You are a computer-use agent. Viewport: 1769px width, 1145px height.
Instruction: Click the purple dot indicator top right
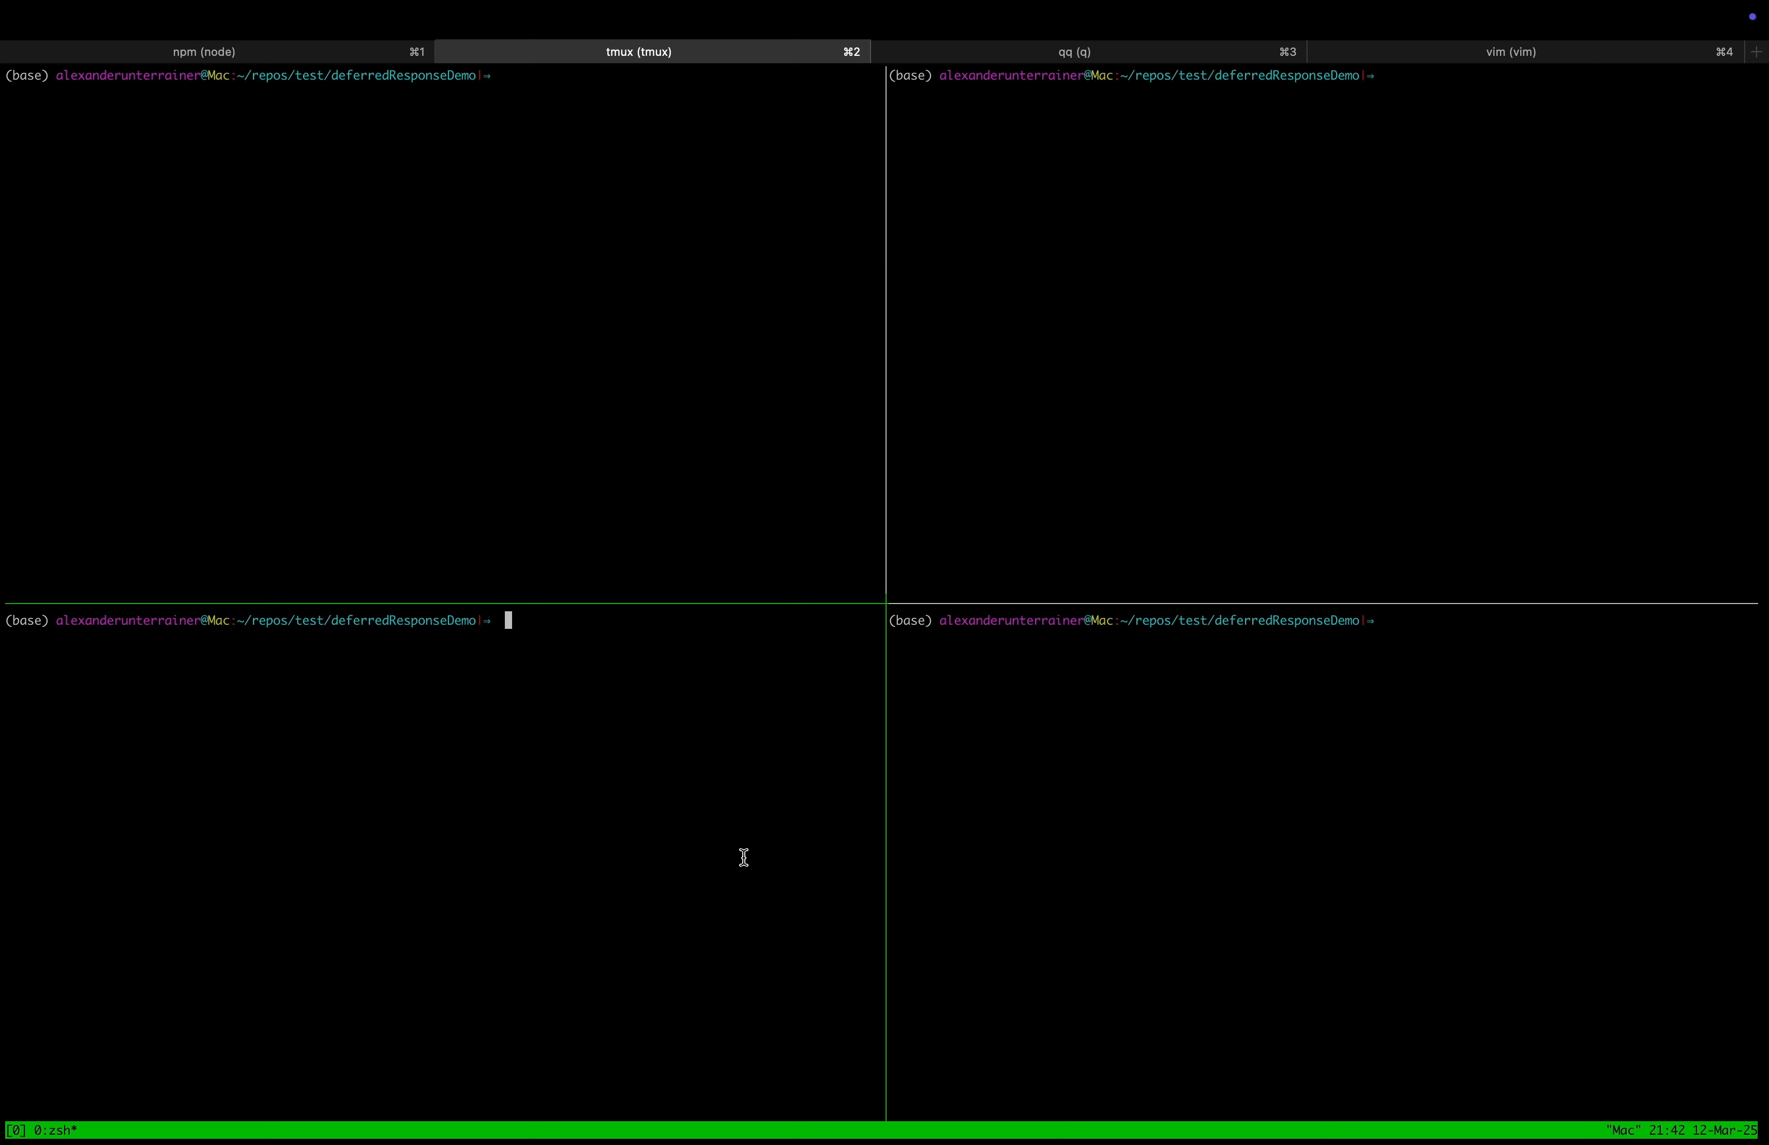tap(1752, 17)
